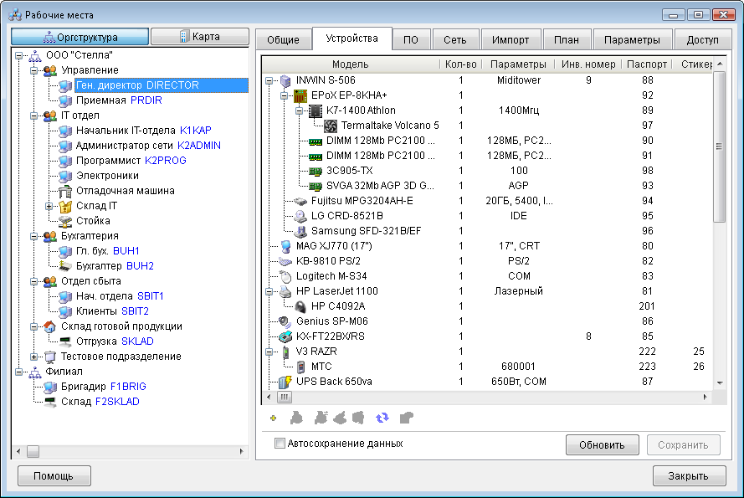Expand the Тестовое подразделение node
The width and height of the screenshot is (744, 498).
(x=34, y=357)
